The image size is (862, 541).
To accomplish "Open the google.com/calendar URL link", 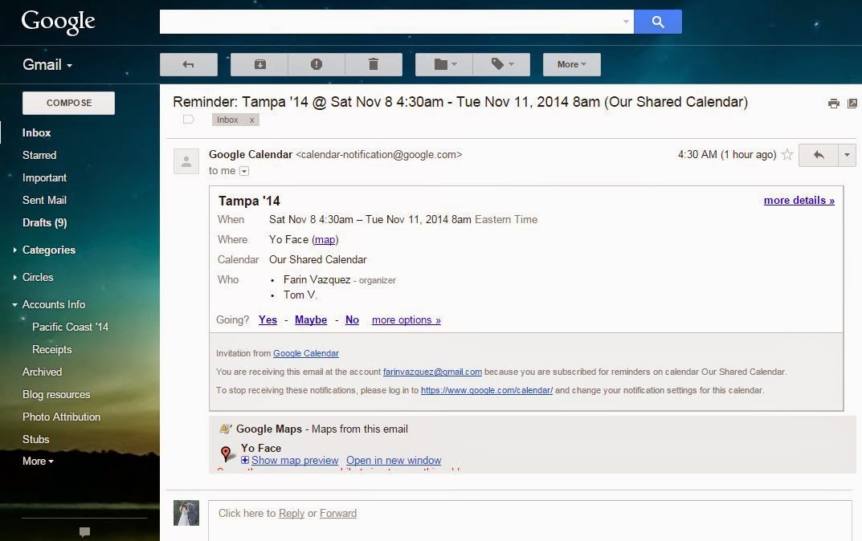I will tap(487, 391).
